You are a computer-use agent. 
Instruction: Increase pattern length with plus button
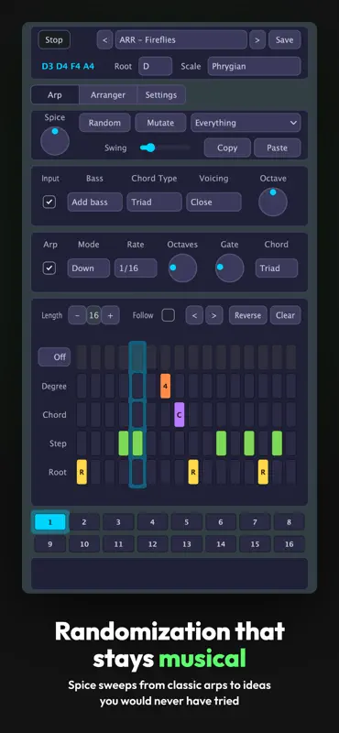(x=110, y=315)
